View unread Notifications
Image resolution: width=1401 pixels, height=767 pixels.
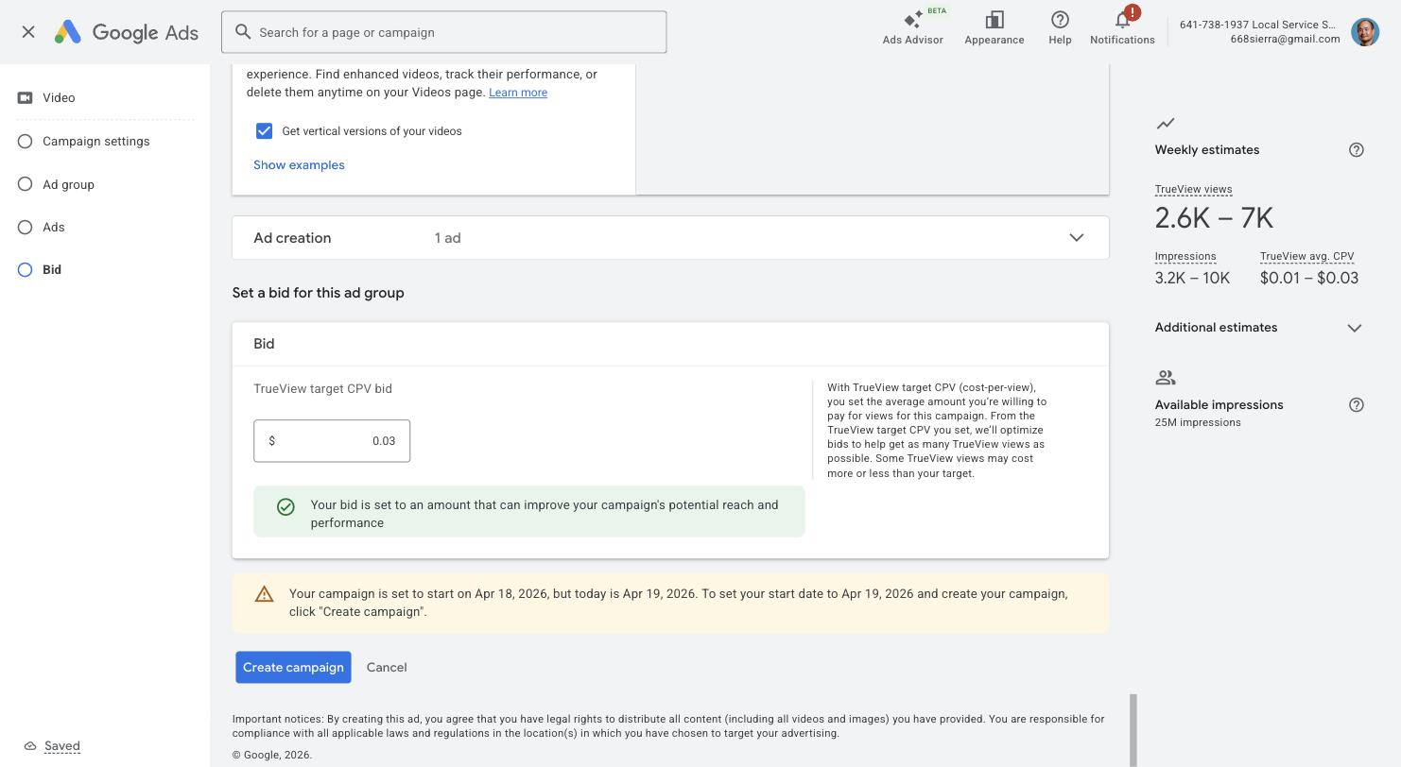pyautogui.click(x=1122, y=26)
